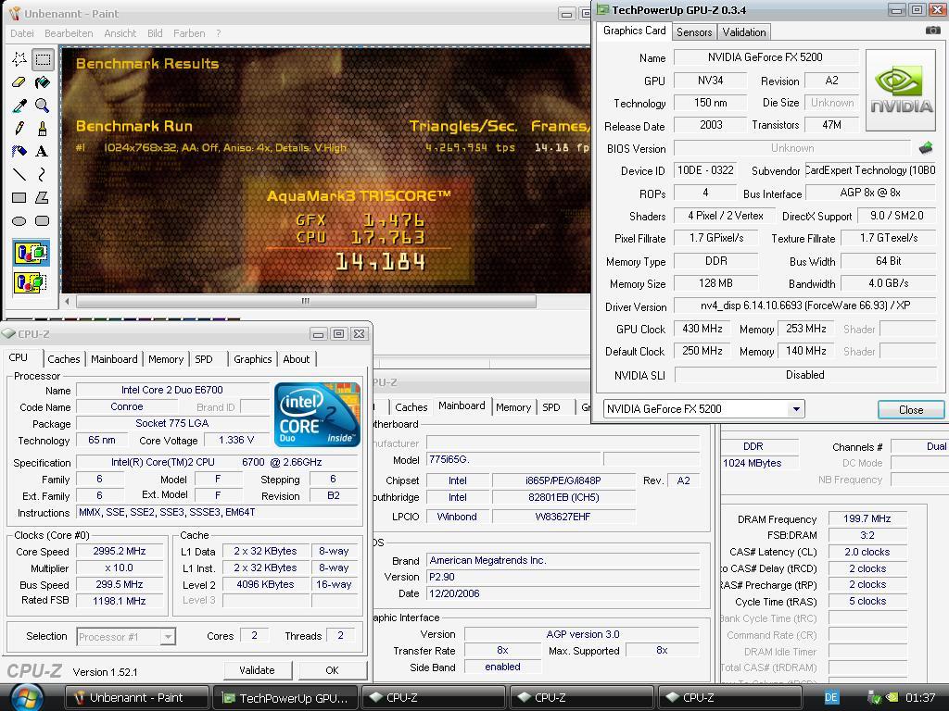Click BIOS Version P2.90 field in CPU-Z

[x=563, y=577]
